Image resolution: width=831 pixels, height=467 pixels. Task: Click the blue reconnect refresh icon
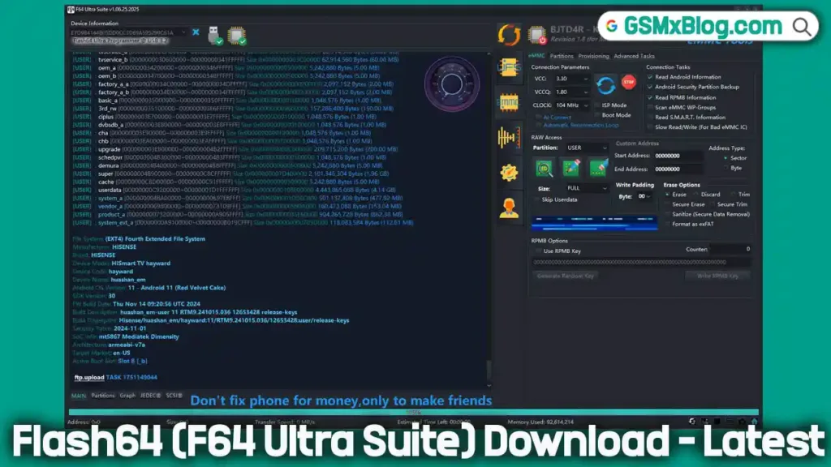(x=605, y=85)
